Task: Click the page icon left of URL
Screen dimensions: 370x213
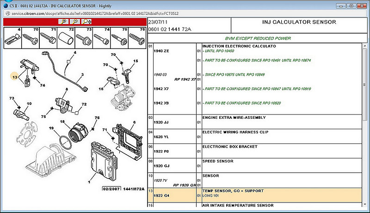Action: click(7, 13)
